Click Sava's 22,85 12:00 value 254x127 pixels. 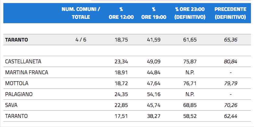click(121, 105)
